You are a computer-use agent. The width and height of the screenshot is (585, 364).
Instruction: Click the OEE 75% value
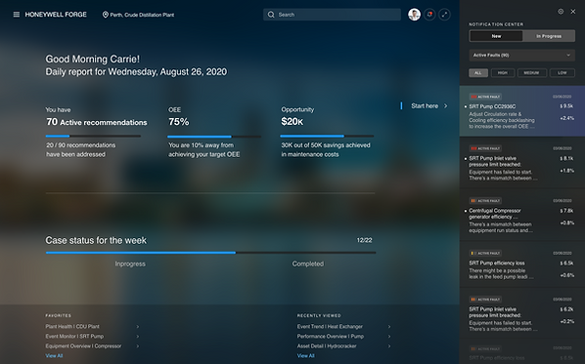[x=179, y=122]
